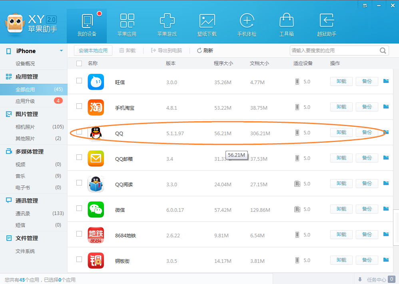Screen dimensions: 399x284
Task: Click the 微信 WeChat app icon
Action: [96, 209]
